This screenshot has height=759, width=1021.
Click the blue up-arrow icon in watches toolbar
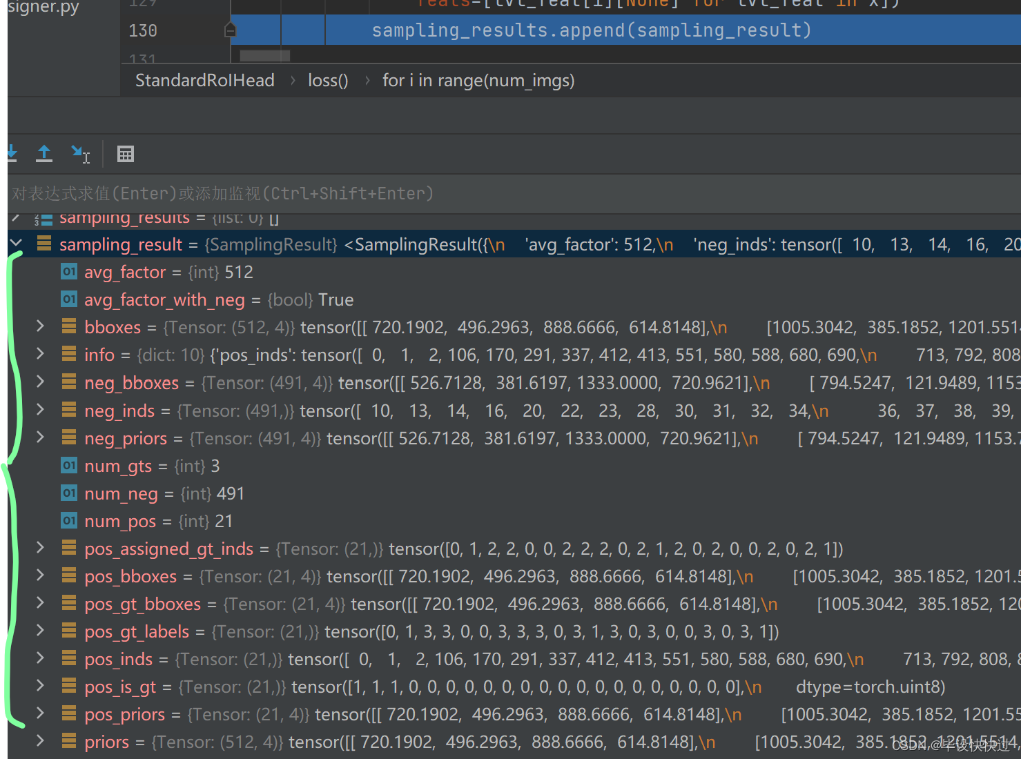pos(43,153)
